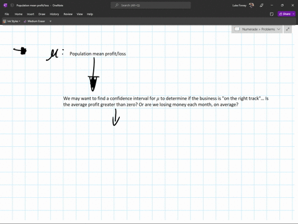Select the Medium Eraser tool

tap(34, 21)
